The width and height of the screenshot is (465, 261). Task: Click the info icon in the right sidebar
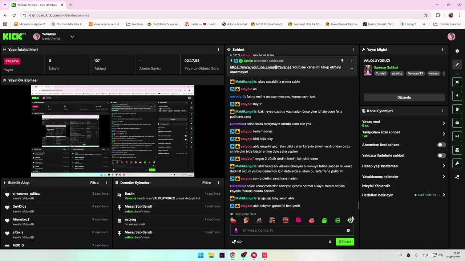click(x=457, y=51)
